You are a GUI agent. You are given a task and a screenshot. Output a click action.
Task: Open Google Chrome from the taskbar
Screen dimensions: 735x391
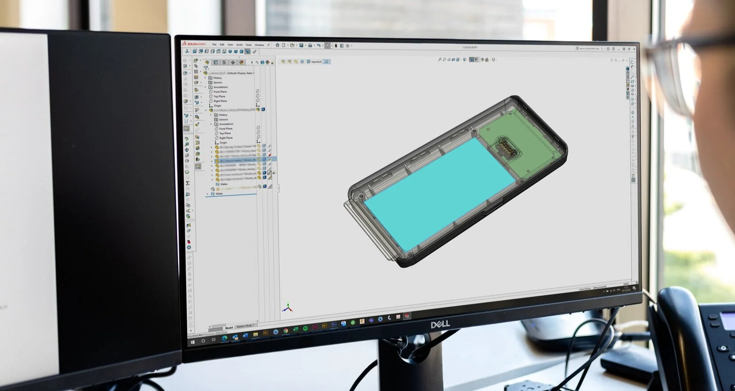pyautogui.click(x=286, y=331)
